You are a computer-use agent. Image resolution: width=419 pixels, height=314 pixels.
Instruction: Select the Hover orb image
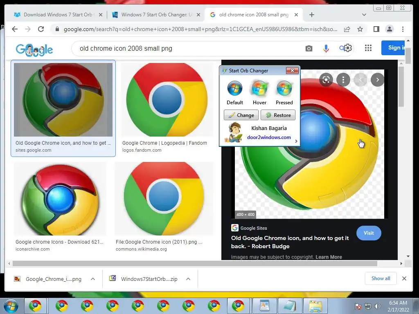click(259, 88)
